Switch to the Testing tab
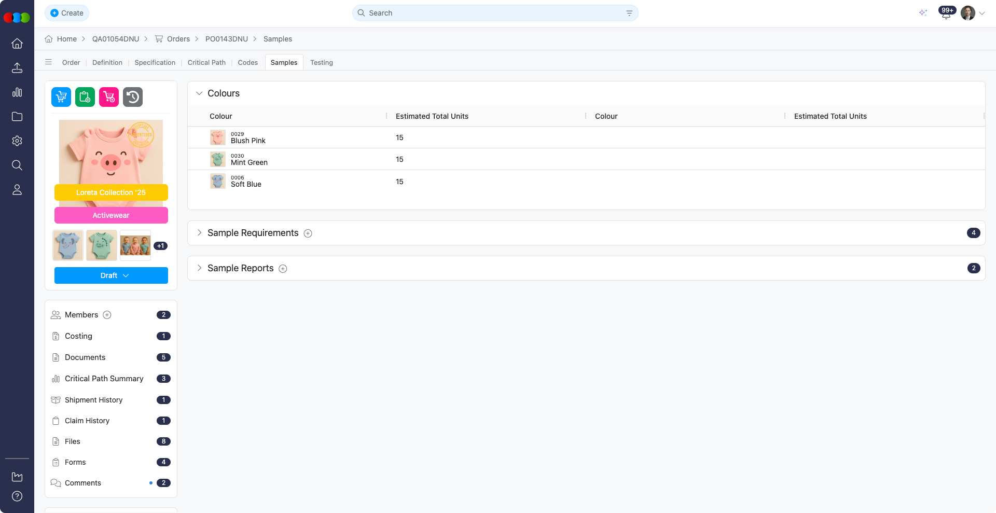 coord(322,62)
